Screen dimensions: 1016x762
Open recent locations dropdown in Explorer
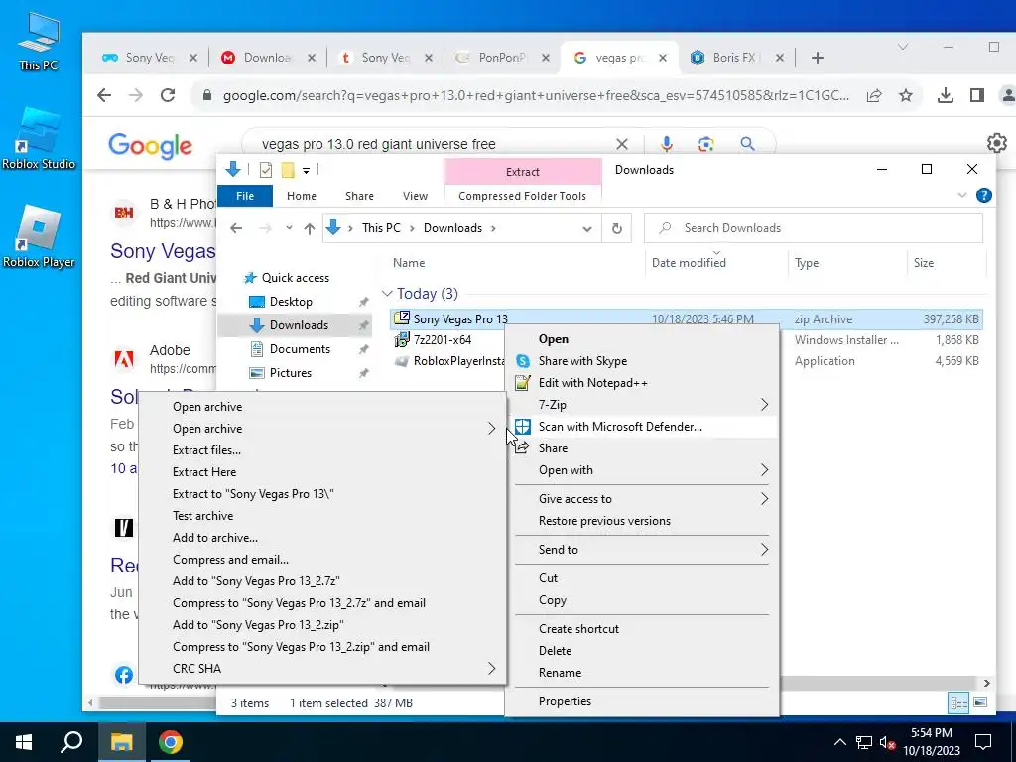[289, 228]
